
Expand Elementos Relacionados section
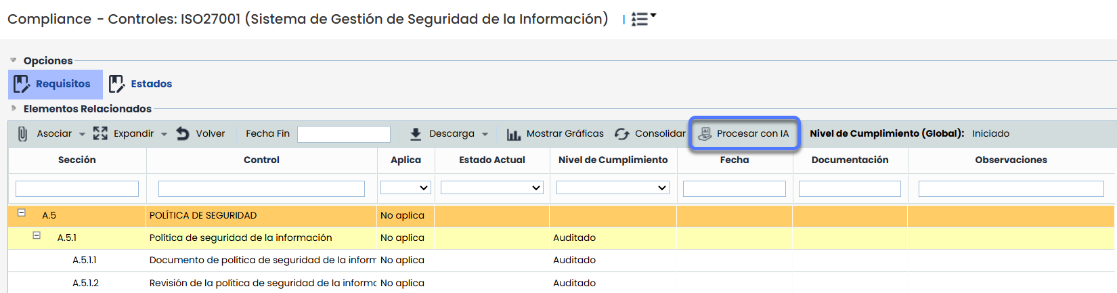tap(14, 108)
